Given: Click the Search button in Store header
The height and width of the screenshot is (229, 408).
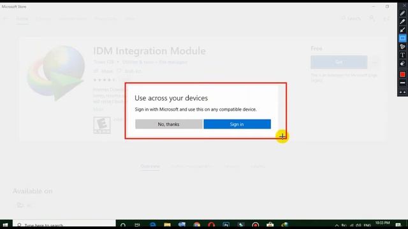Looking at the screenshot, I should 351,18.
